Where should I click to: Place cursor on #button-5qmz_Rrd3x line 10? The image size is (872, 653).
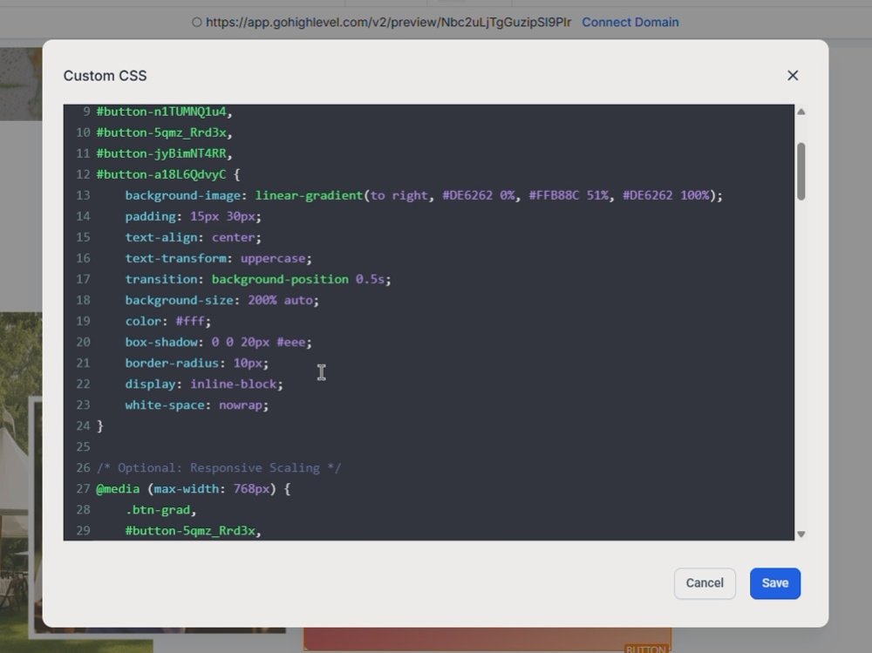[164, 133]
